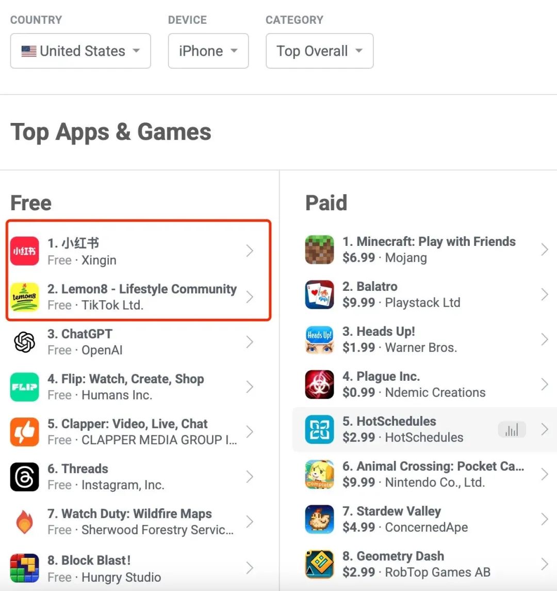Expand the Balatro row chevron

544,294
